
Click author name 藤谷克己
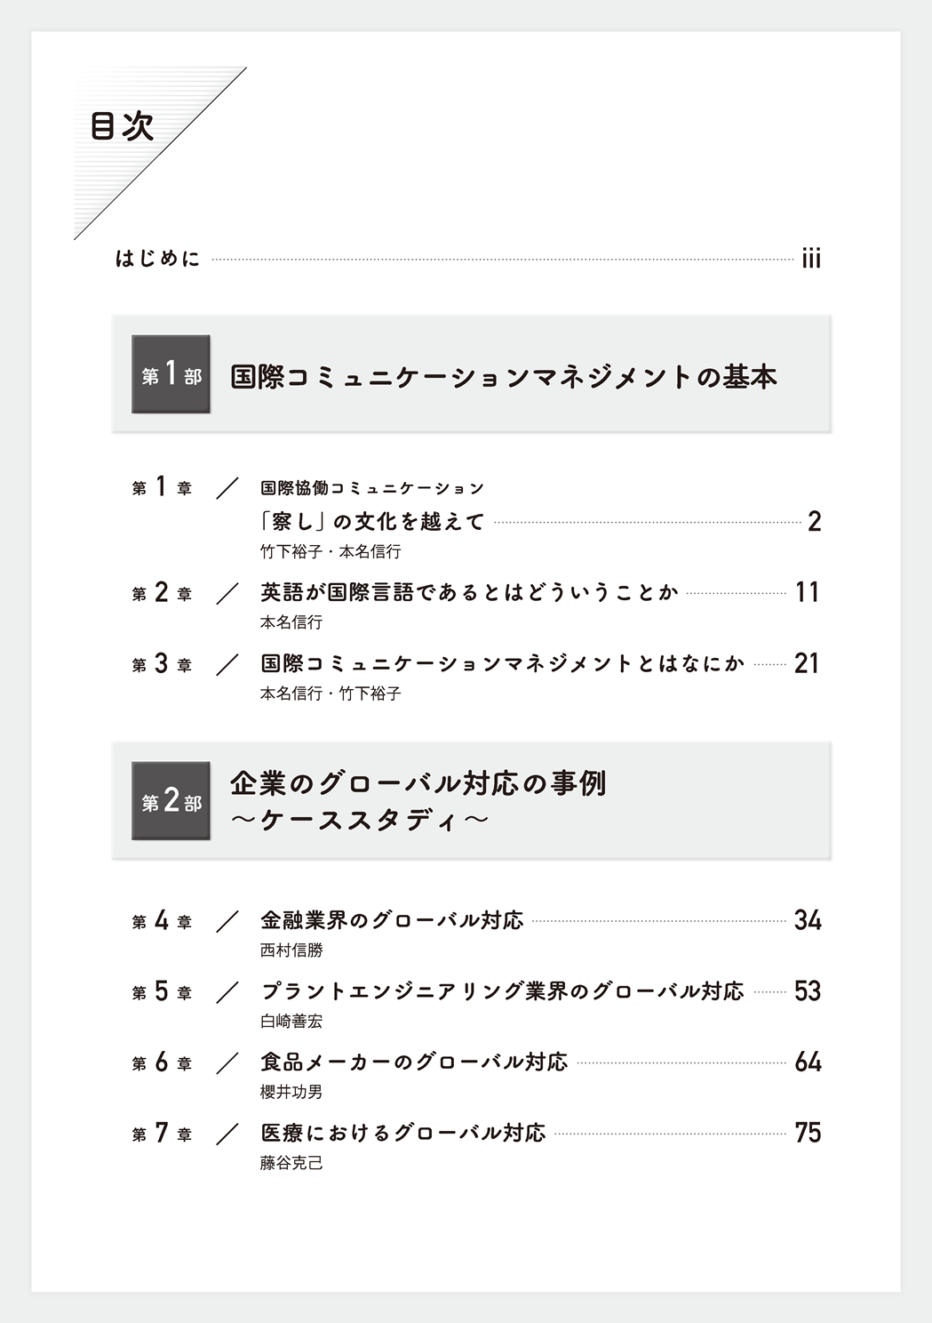(x=291, y=1163)
